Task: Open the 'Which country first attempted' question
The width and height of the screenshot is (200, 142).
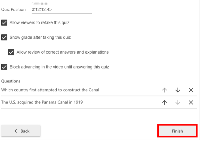Action: pyautogui.click(x=50, y=90)
